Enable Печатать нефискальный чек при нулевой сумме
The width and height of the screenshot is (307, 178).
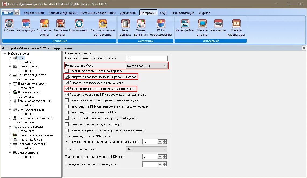[x=67, y=118]
